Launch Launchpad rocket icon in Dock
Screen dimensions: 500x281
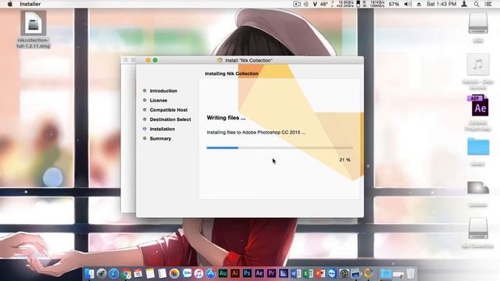[102, 273]
